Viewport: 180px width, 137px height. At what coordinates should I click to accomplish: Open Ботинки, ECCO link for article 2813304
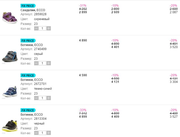coord(32,115)
